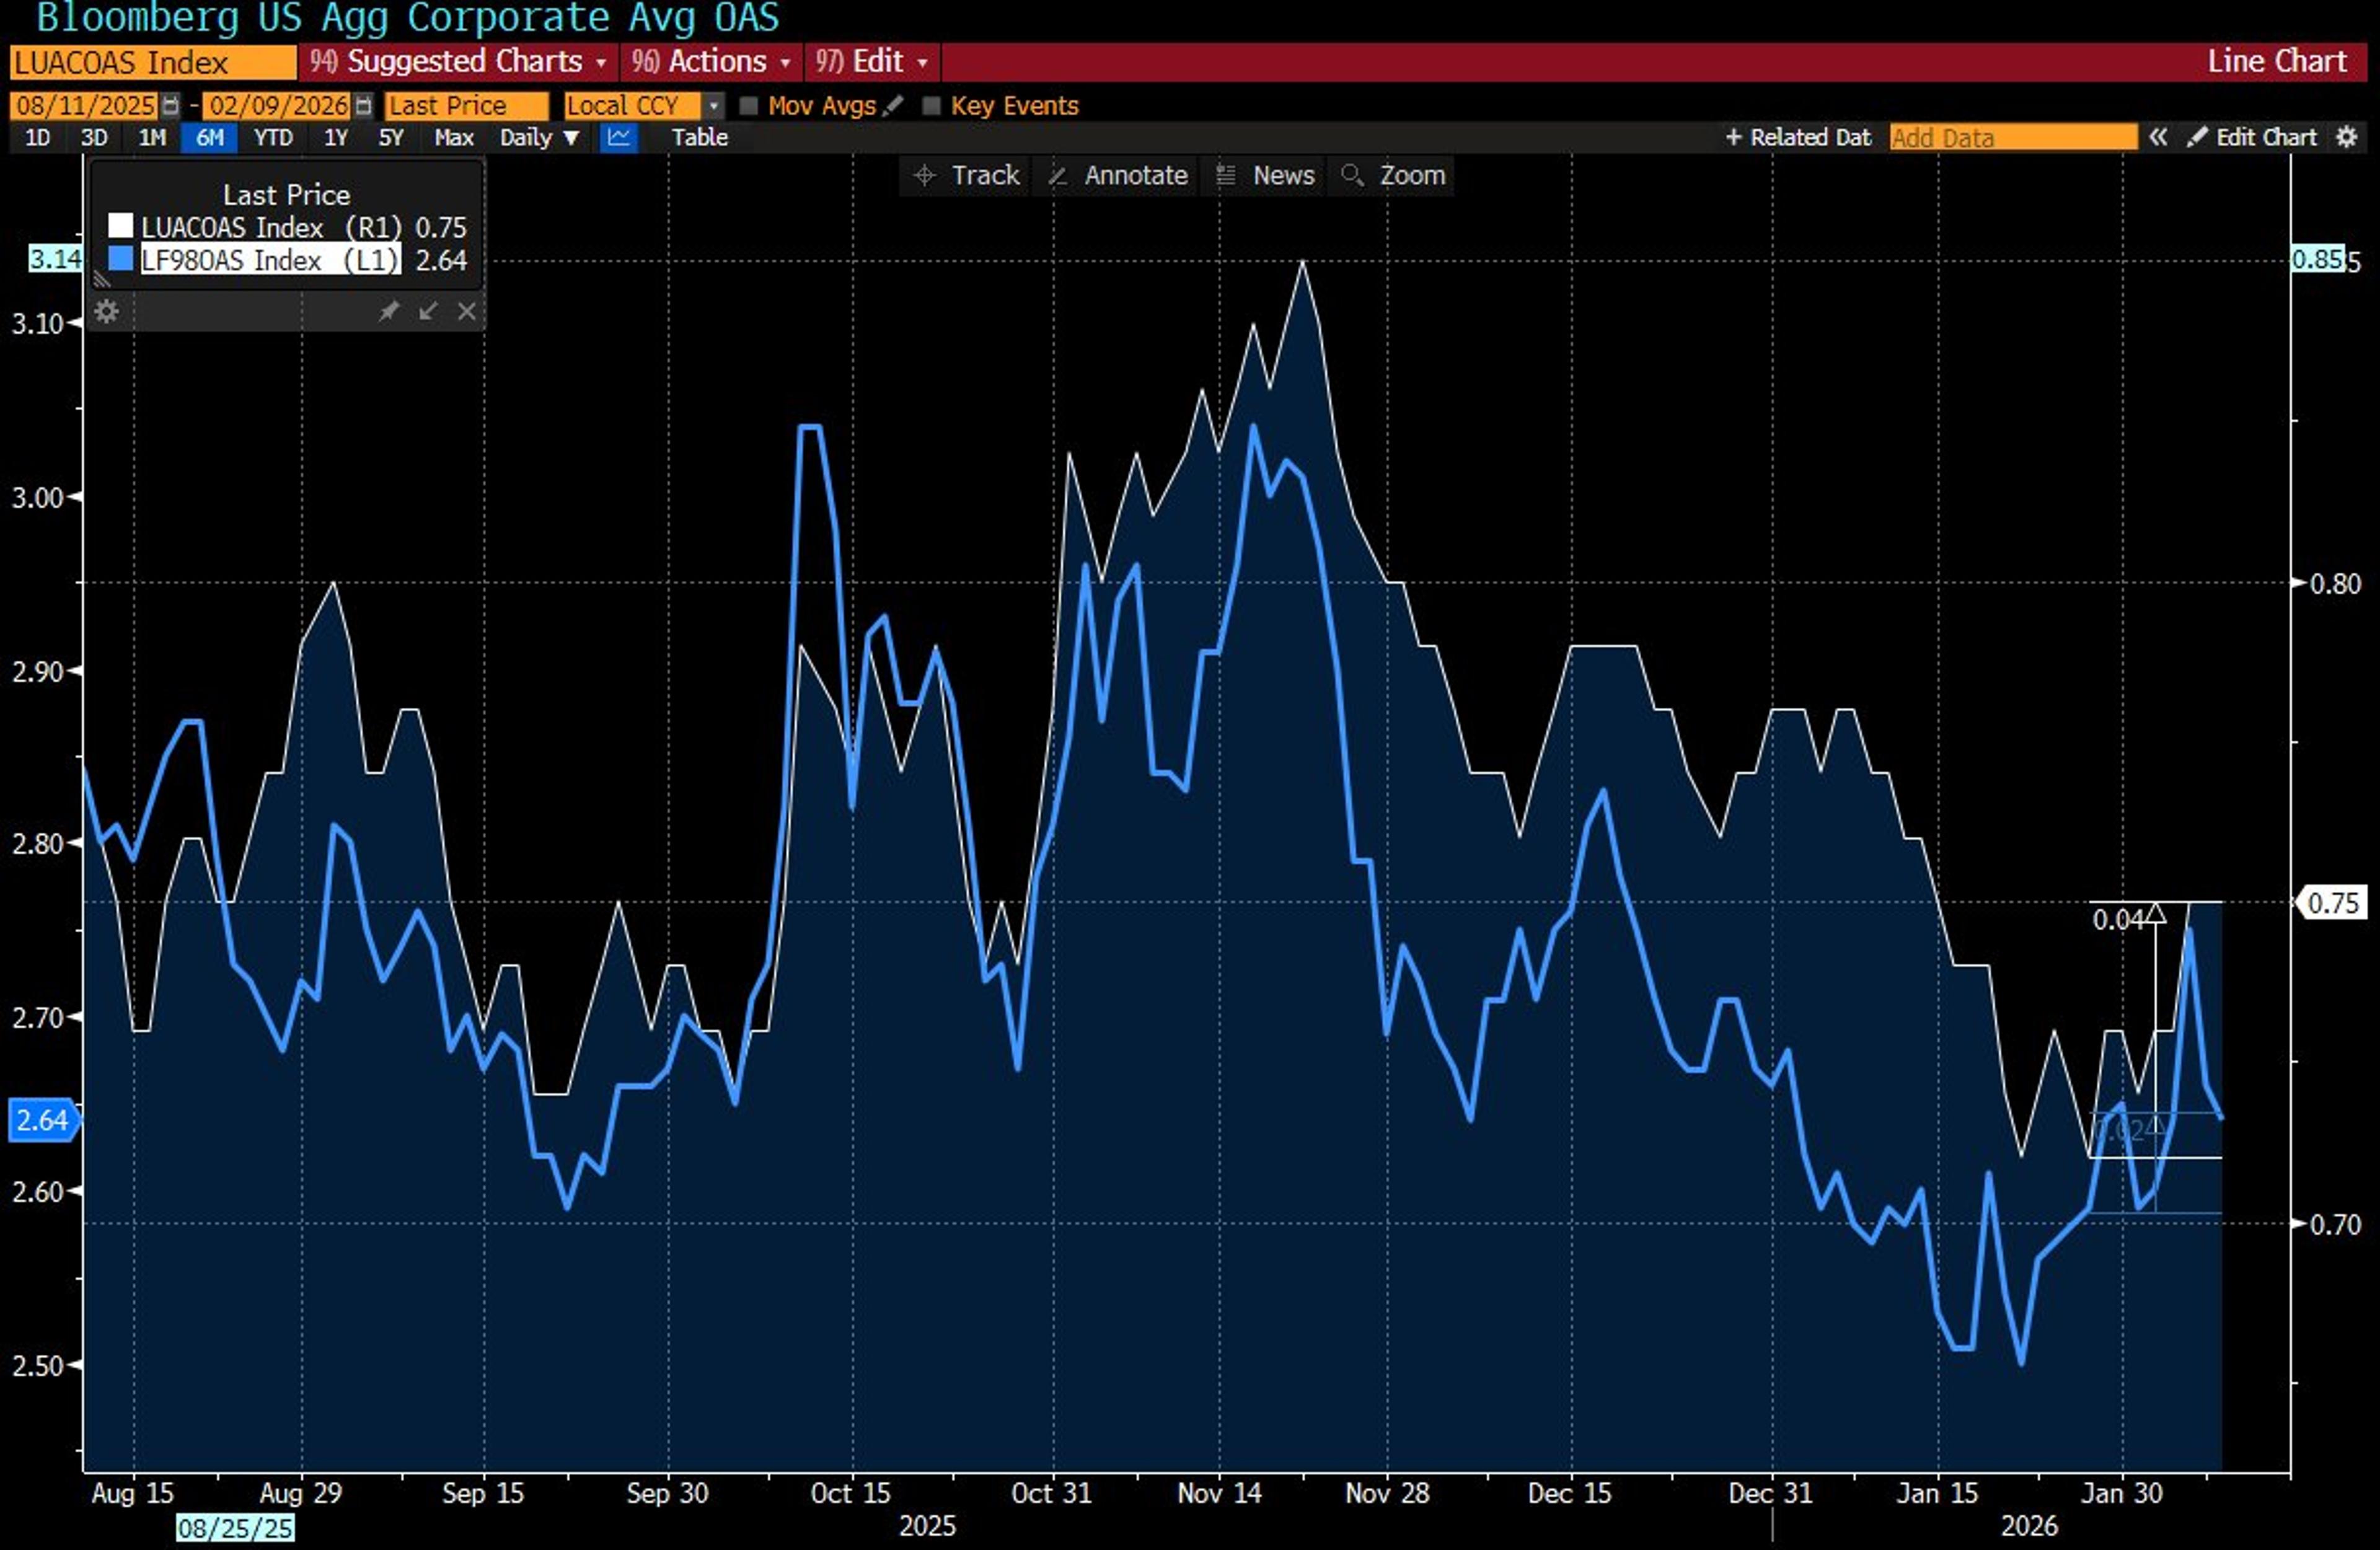Screen dimensions: 2380x1550
Task: Click the Table button
Action: point(699,138)
